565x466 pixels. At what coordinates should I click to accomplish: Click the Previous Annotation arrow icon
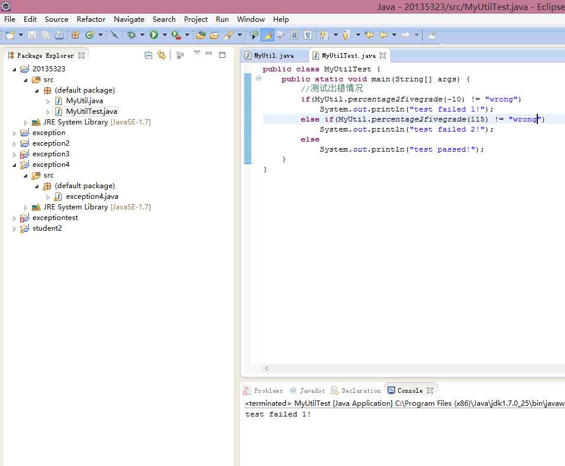[x=346, y=35]
